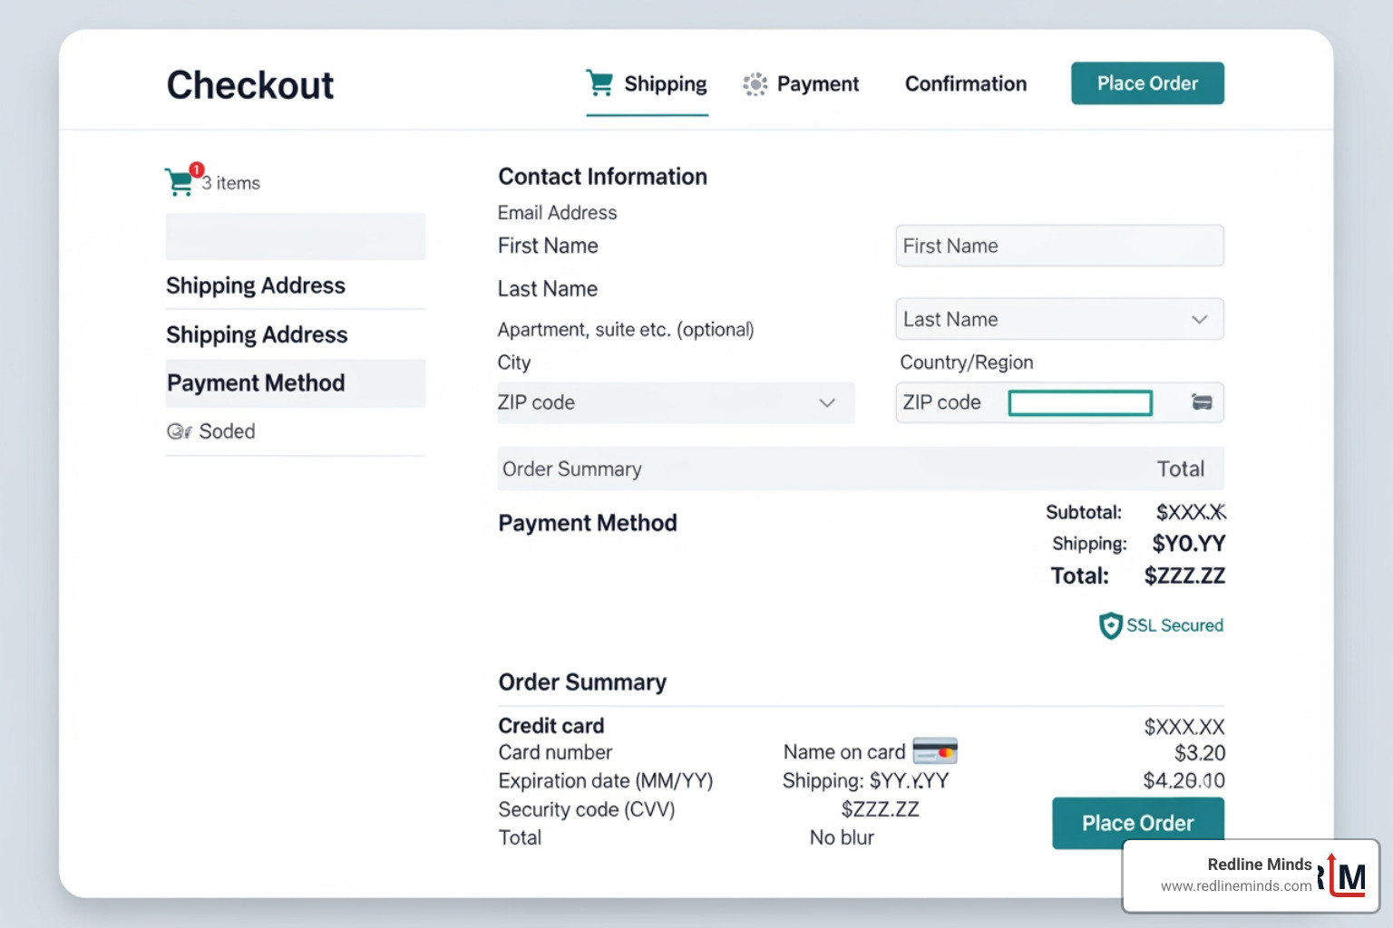Image resolution: width=1393 pixels, height=928 pixels.
Task: Select Payment Method in the left sidebar
Action: coord(256,383)
